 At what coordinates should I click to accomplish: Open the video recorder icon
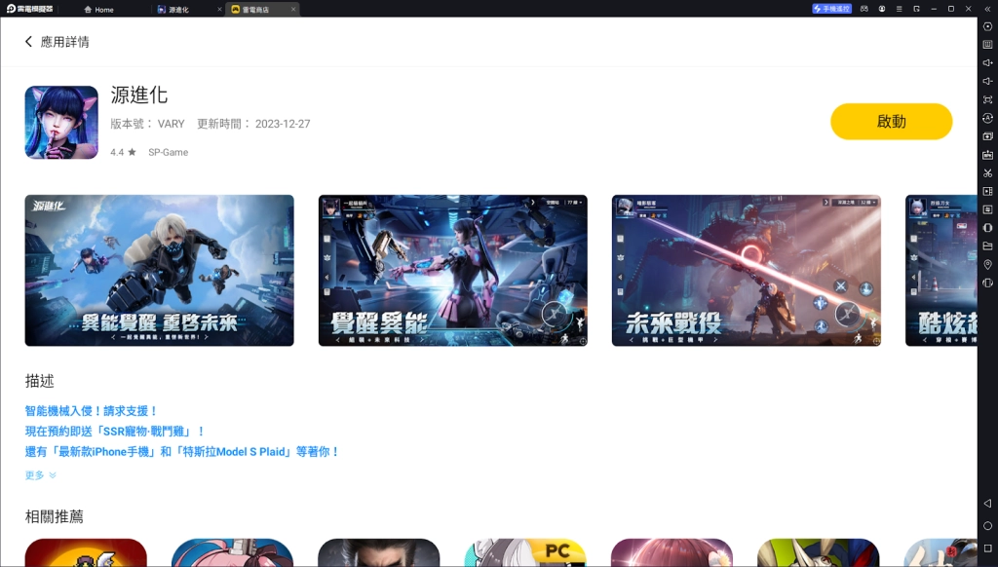tap(987, 191)
